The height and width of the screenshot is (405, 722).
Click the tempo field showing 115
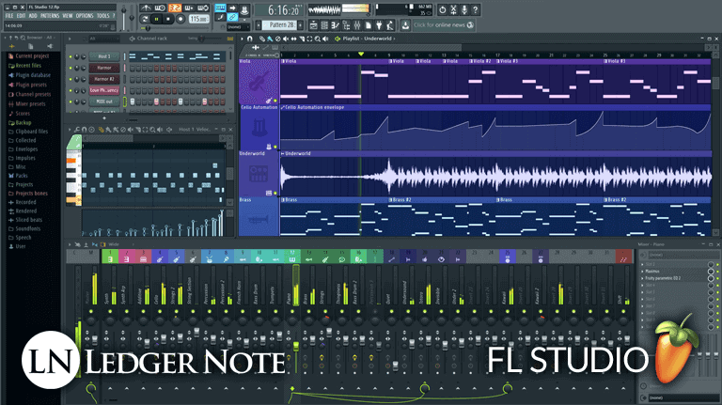click(198, 19)
